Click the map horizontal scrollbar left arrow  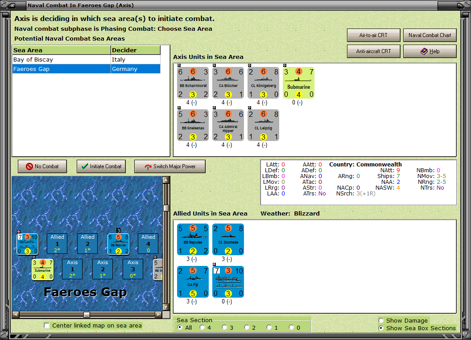pos(16,315)
